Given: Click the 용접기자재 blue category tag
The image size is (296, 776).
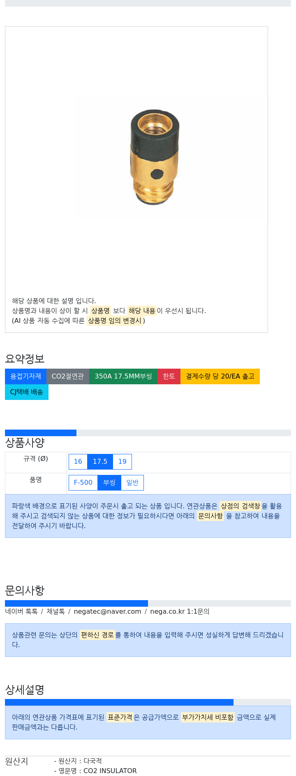Looking at the screenshot, I should (25, 376).
